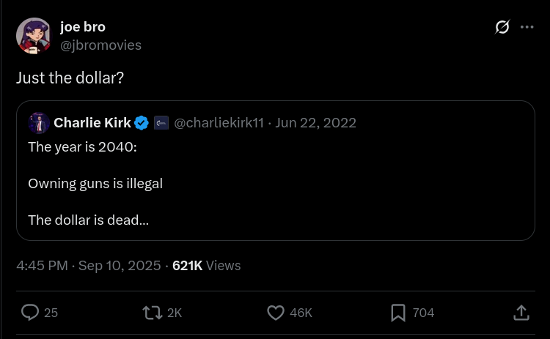Click the reply comment icon
This screenshot has height=339, width=550.
[30, 313]
